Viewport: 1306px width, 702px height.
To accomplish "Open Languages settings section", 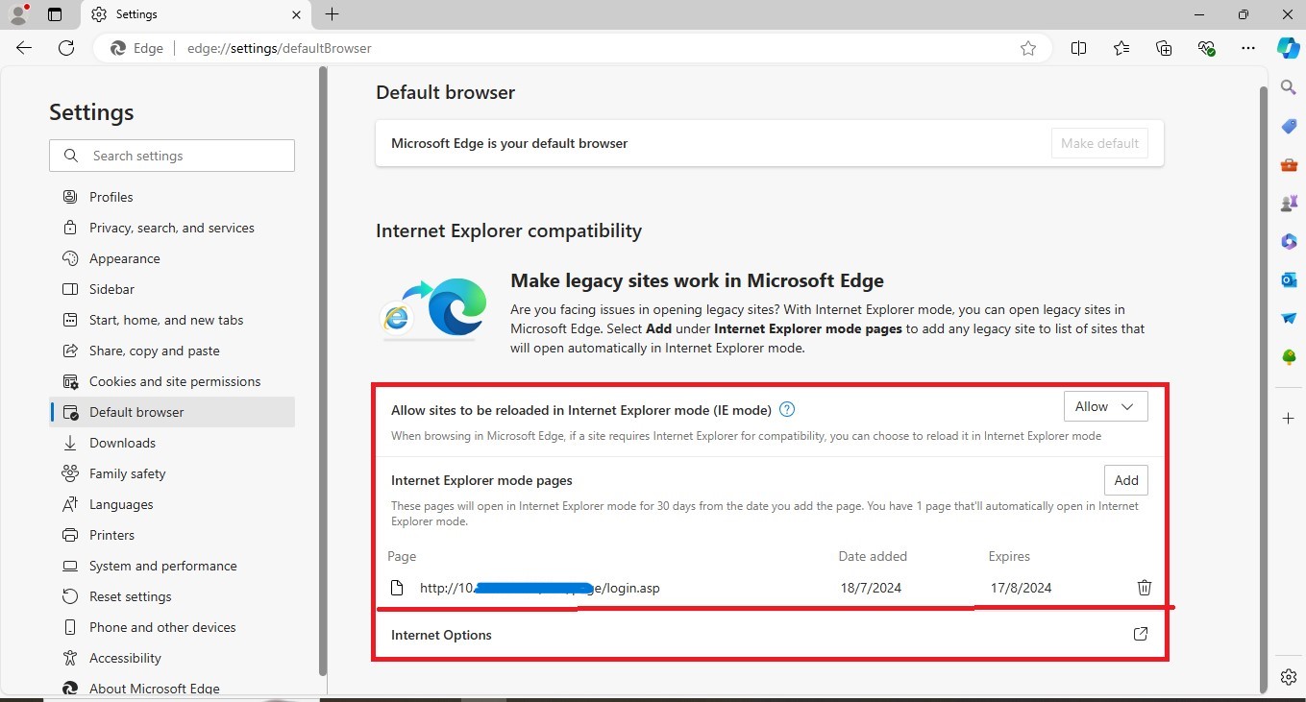I will [172, 504].
